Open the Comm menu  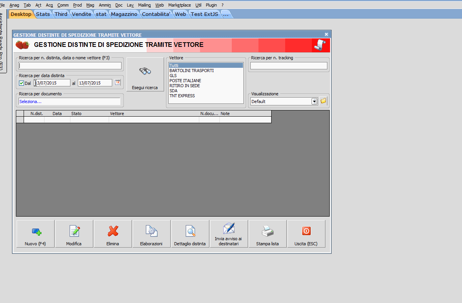tap(63, 5)
